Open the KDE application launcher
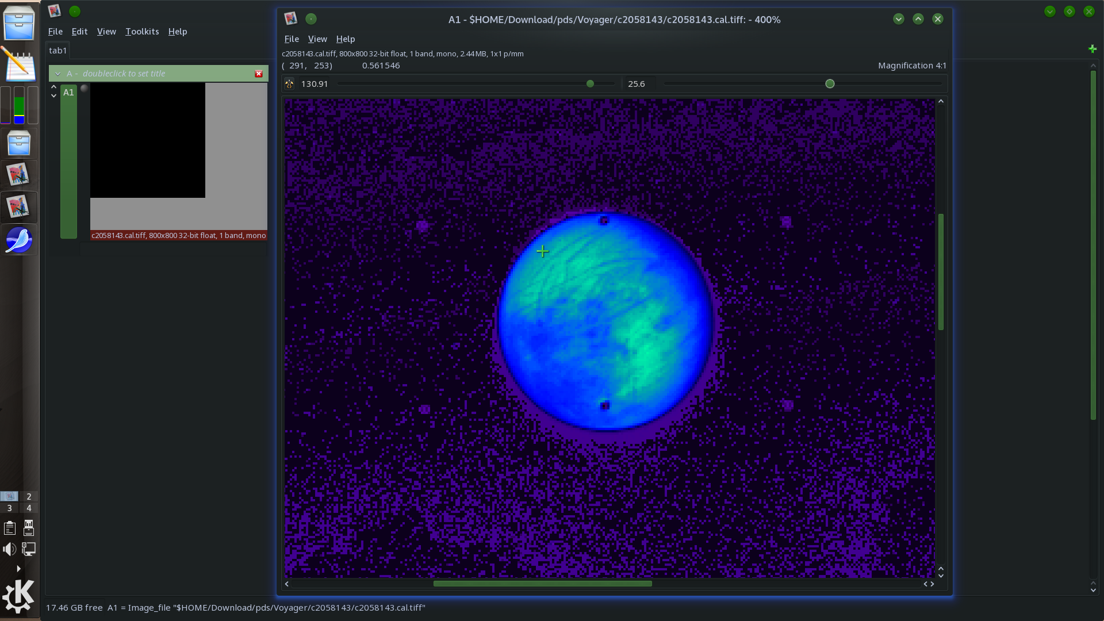Image resolution: width=1104 pixels, height=621 pixels. [18, 597]
